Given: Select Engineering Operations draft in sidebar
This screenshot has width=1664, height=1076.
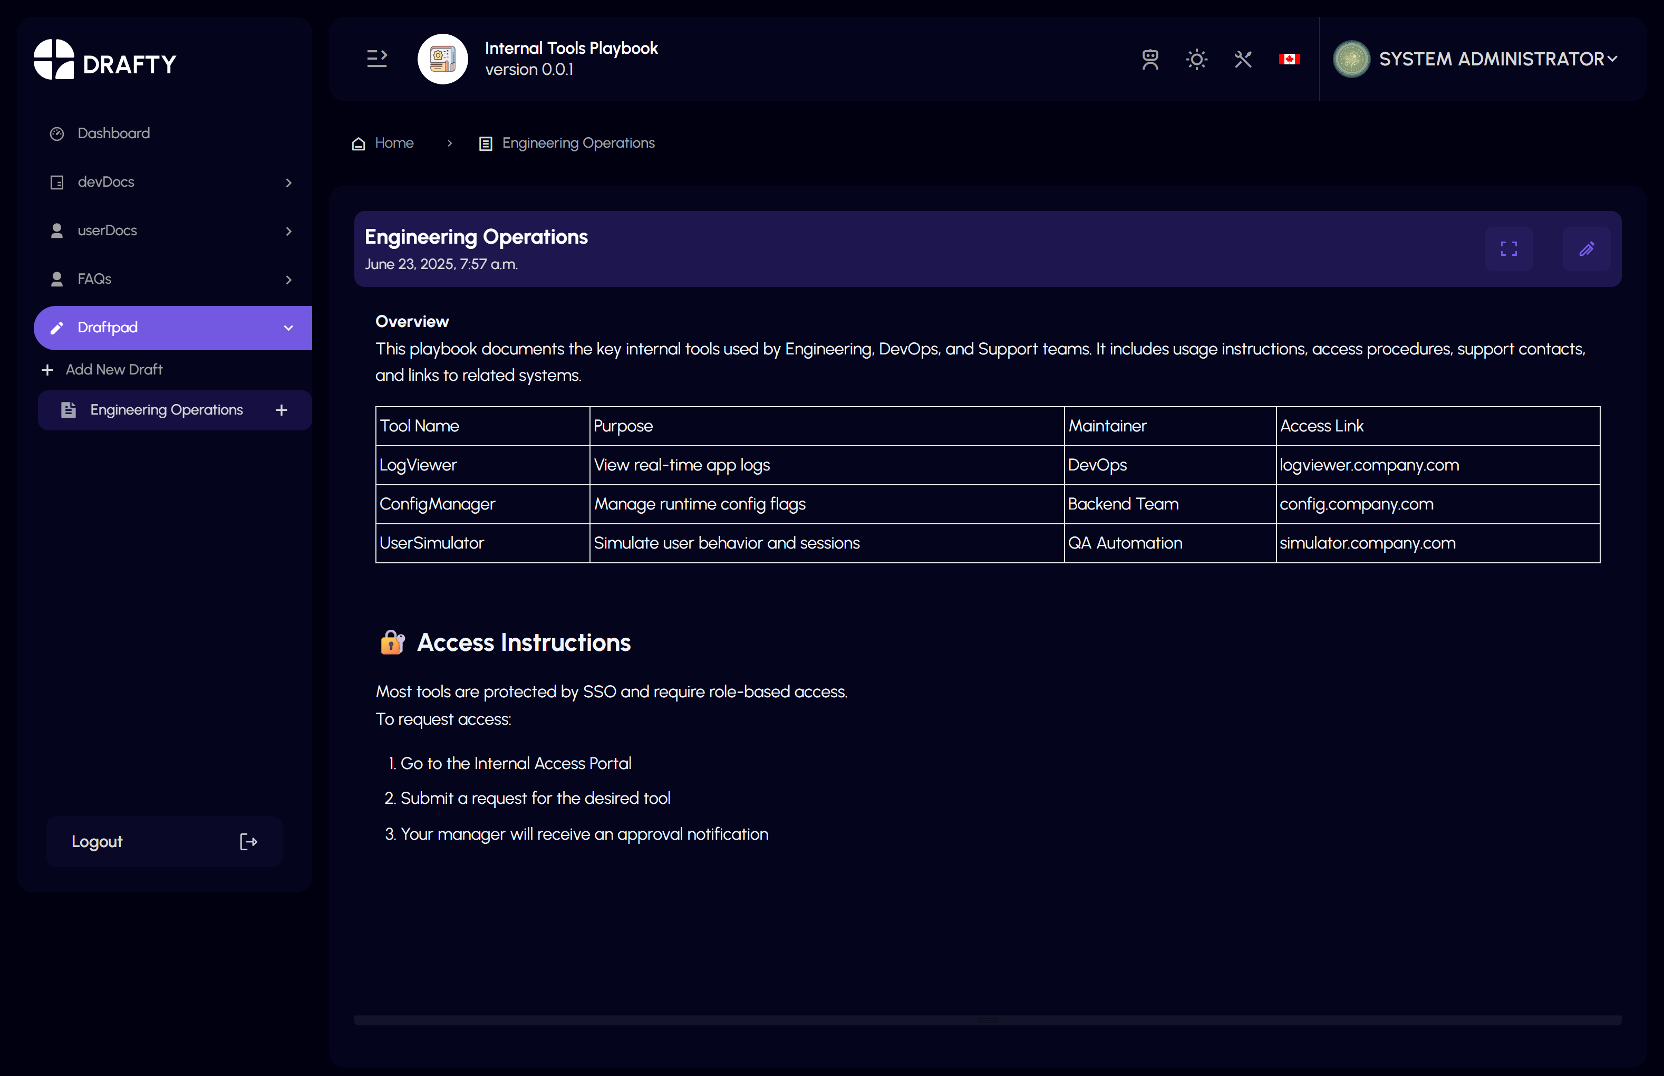Looking at the screenshot, I should [166, 410].
